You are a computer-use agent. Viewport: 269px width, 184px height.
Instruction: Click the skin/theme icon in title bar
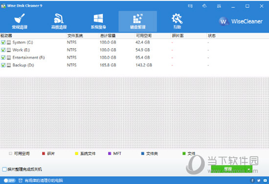(204, 6)
